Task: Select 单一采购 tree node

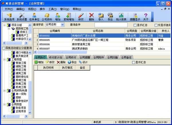Action: [21, 94]
